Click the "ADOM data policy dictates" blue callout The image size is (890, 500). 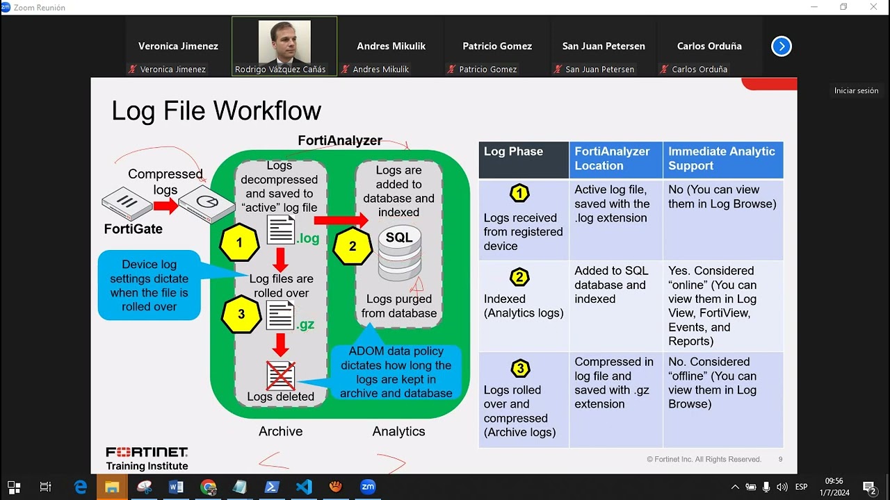pyautogui.click(x=396, y=372)
